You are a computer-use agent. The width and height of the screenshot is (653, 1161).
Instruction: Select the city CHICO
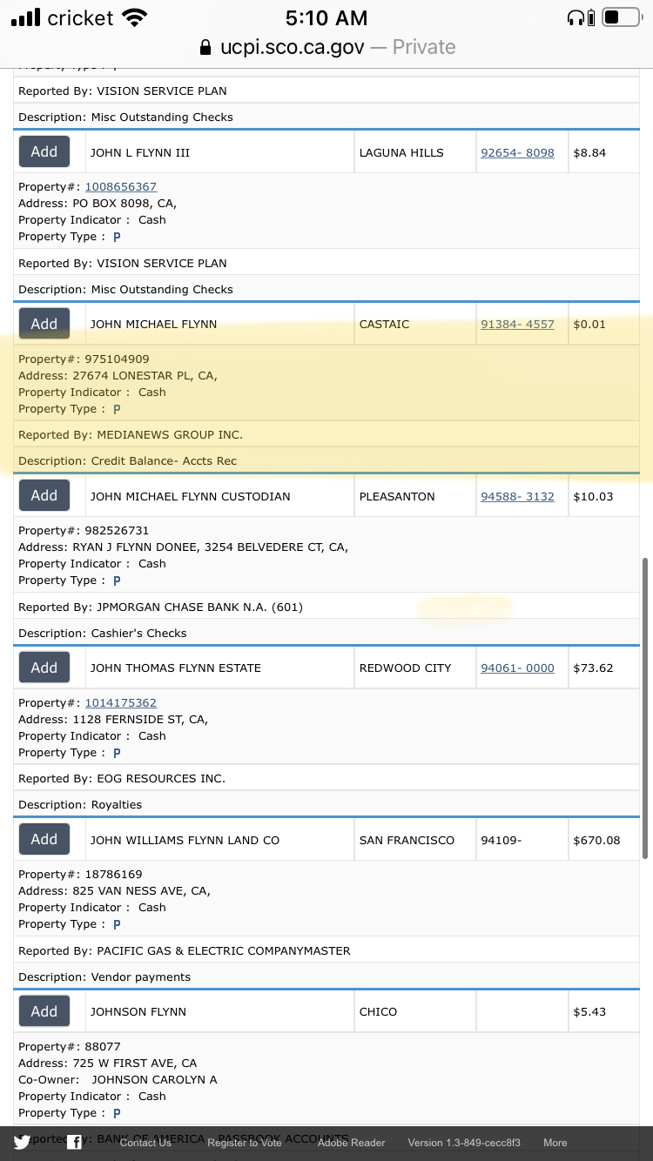pos(378,1012)
